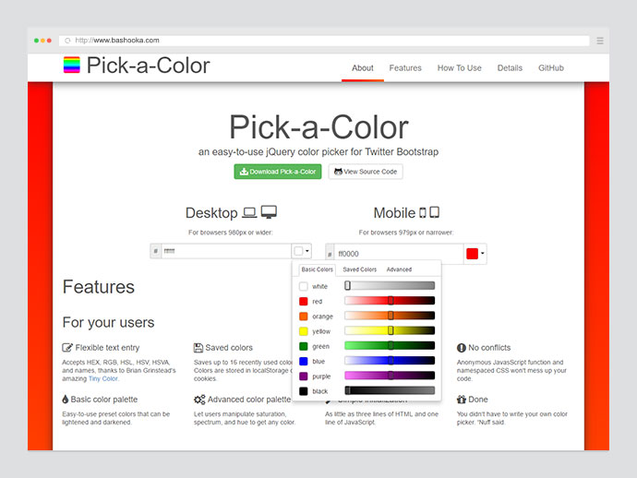The width and height of the screenshot is (637, 478).
Task: Click the black lightness slider handle
Action: coord(347,390)
